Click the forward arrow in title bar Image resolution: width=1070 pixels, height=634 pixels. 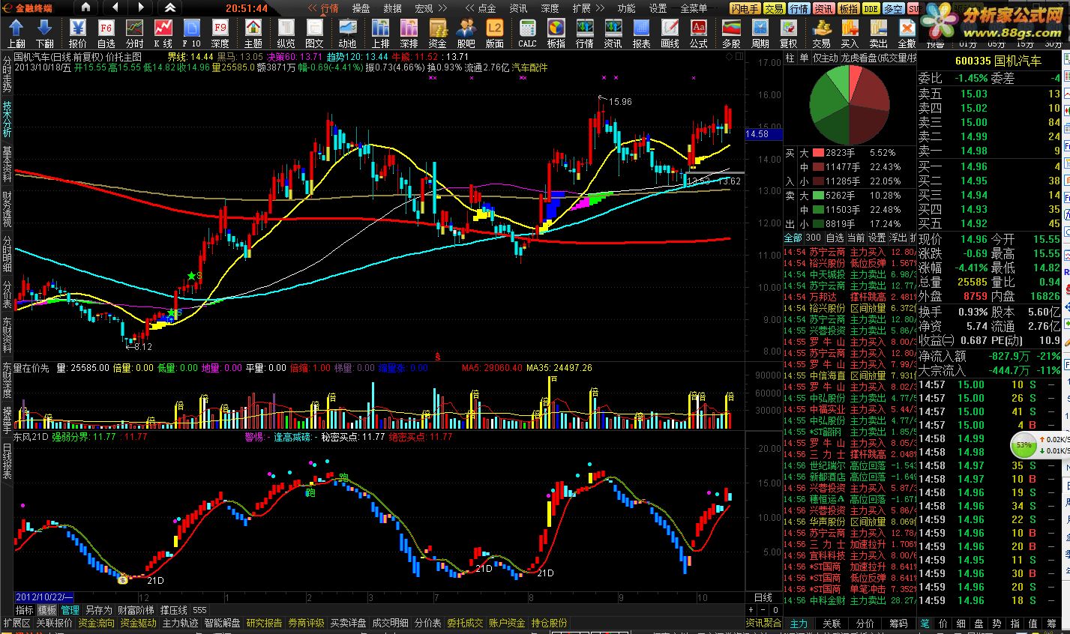141,8
